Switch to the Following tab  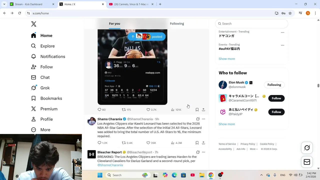click(177, 23)
